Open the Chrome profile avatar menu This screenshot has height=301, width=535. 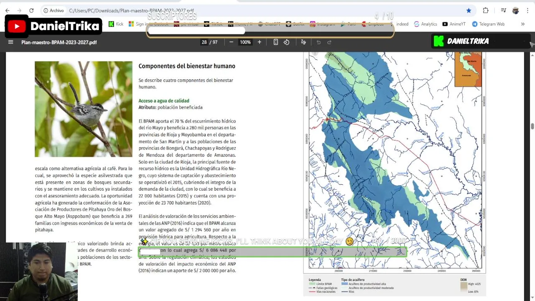pyautogui.click(x=515, y=10)
